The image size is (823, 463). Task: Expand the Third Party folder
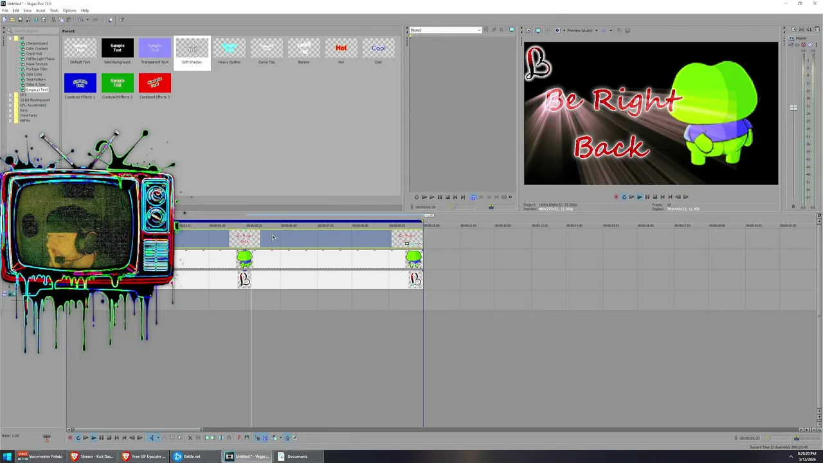(10, 116)
